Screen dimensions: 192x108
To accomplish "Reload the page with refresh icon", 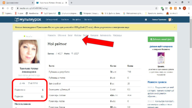I will [12, 8].
